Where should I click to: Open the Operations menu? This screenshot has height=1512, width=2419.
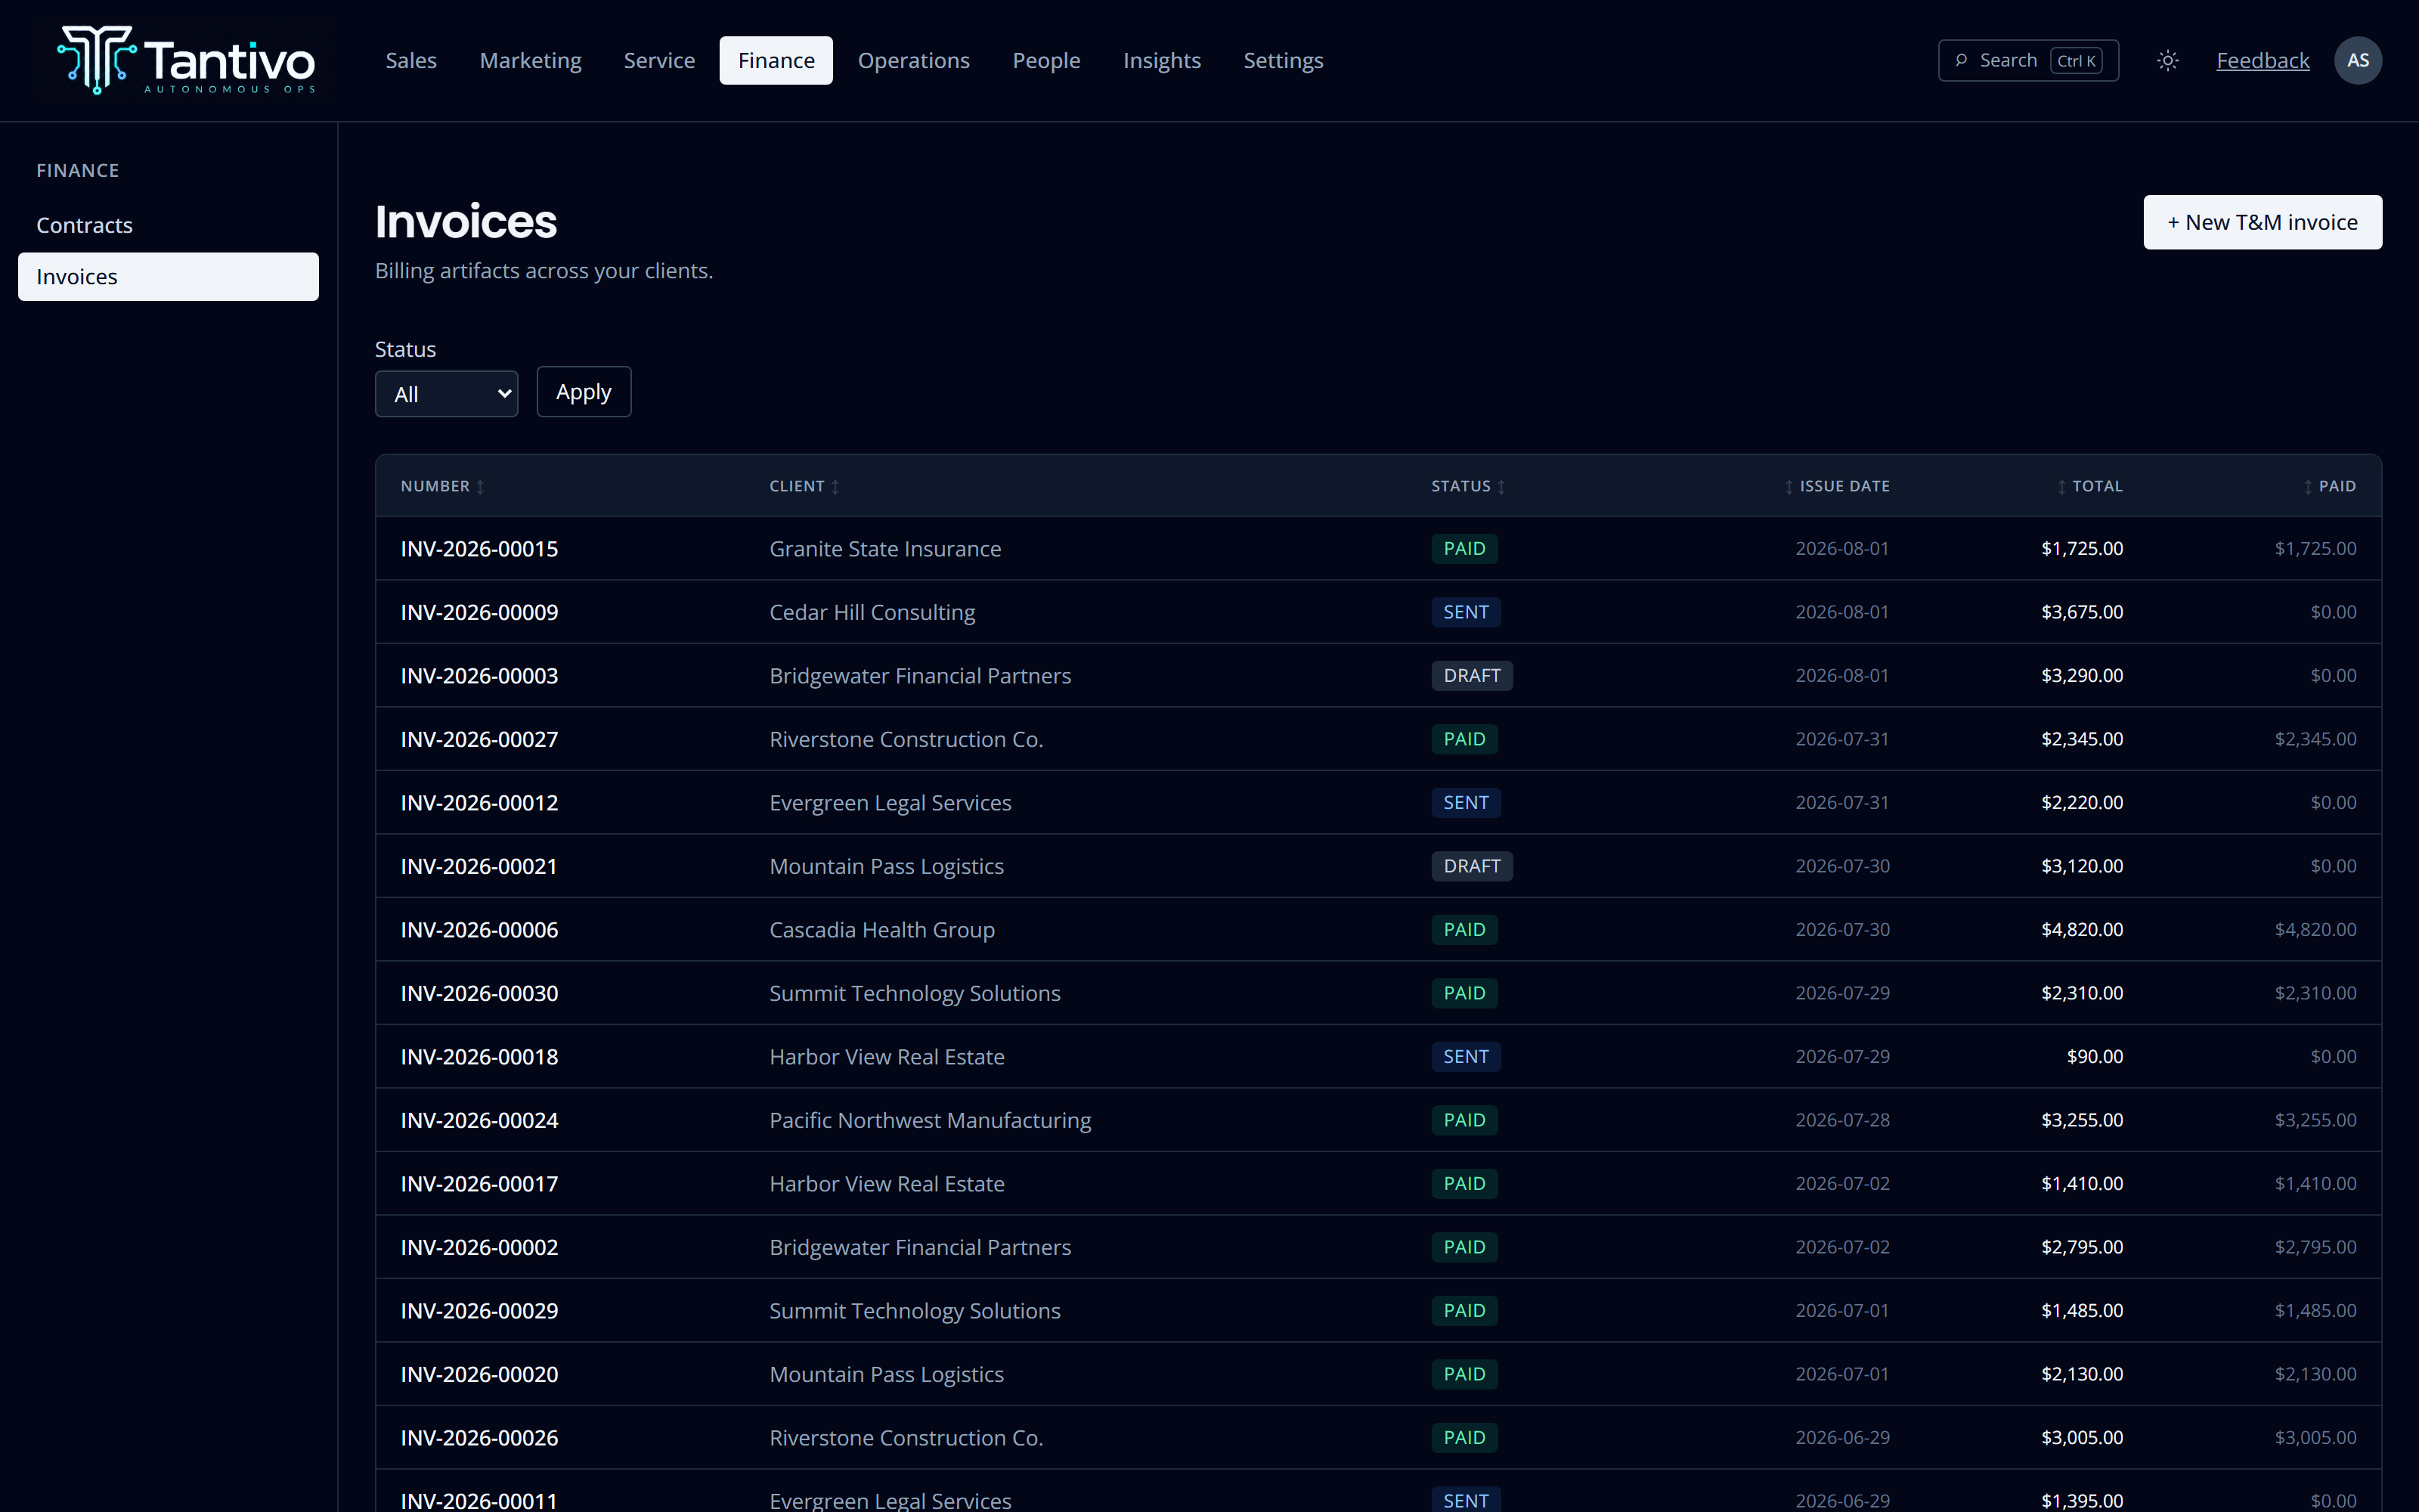[914, 61]
